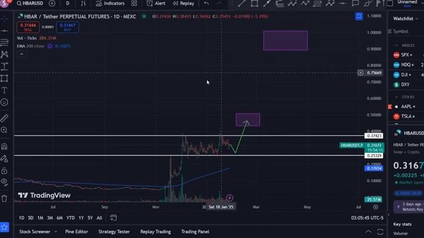Undo the last chart action

pos(206,3)
